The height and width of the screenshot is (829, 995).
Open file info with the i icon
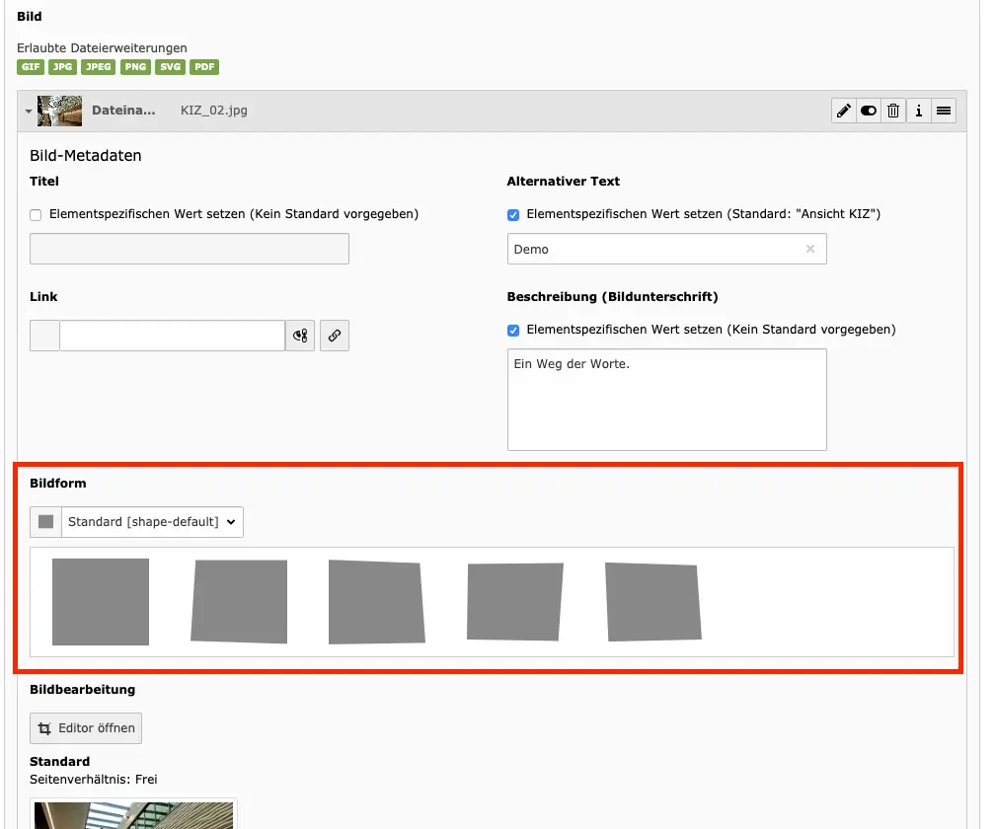[919, 112]
